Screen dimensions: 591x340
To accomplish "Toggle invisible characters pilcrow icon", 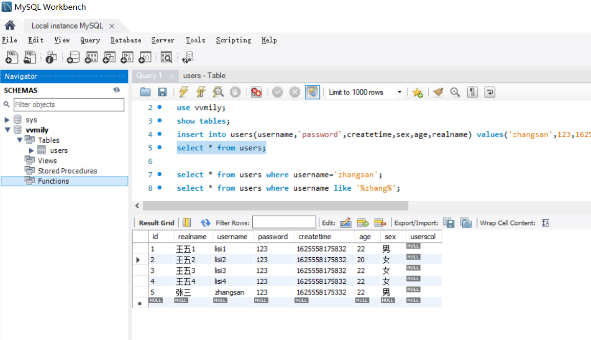I will click(x=472, y=92).
